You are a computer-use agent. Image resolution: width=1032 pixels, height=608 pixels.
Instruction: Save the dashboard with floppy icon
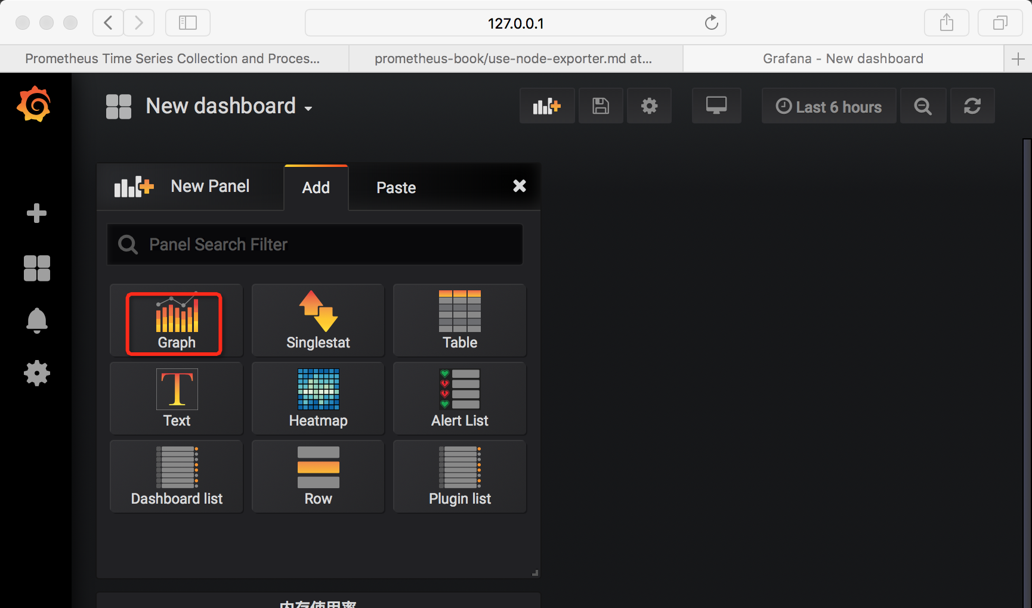point(600,106)
